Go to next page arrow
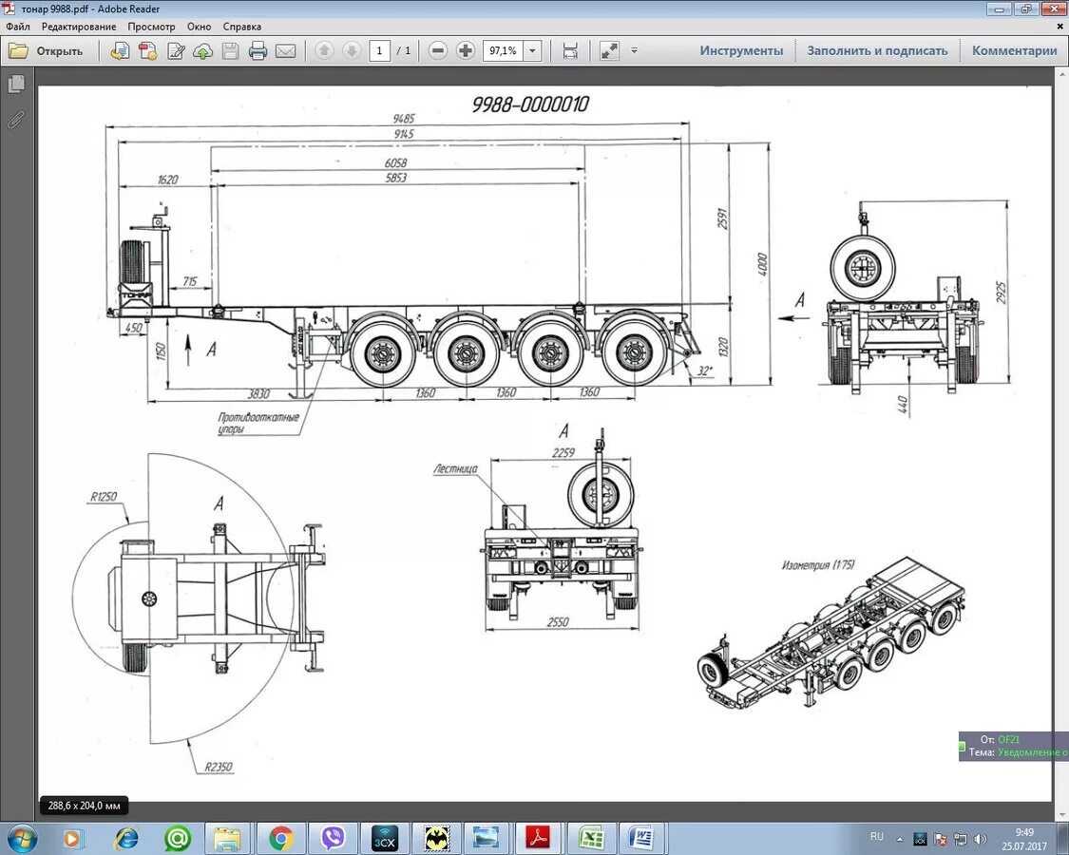The width and height of the screenshot is (1069, 855). coord(352,50)
